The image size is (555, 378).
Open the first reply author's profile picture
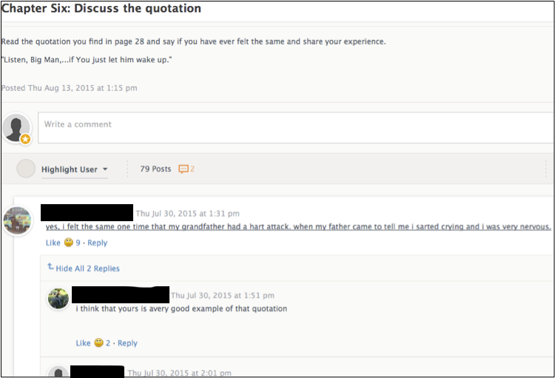[x=58, y=298]
